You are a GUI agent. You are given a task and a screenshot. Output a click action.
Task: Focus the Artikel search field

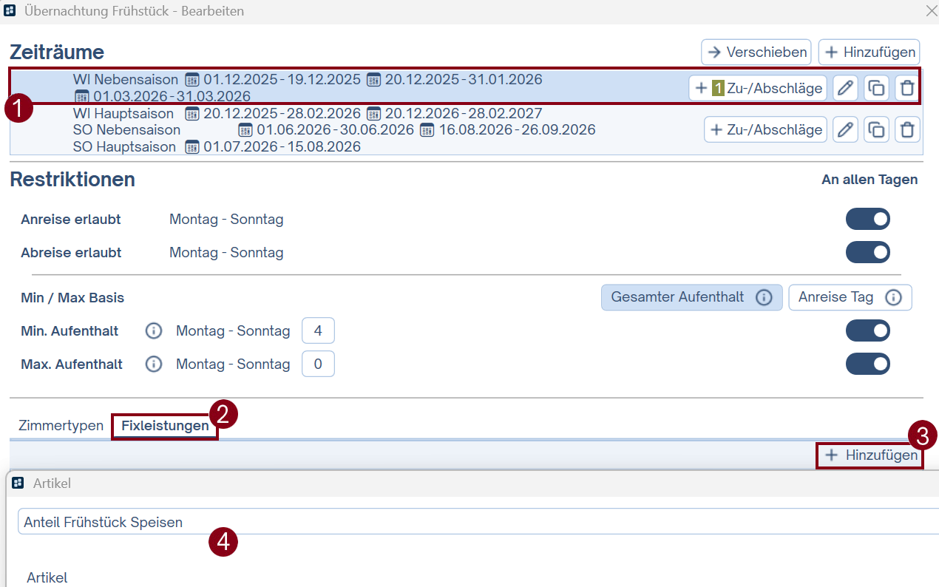(478, 521)
